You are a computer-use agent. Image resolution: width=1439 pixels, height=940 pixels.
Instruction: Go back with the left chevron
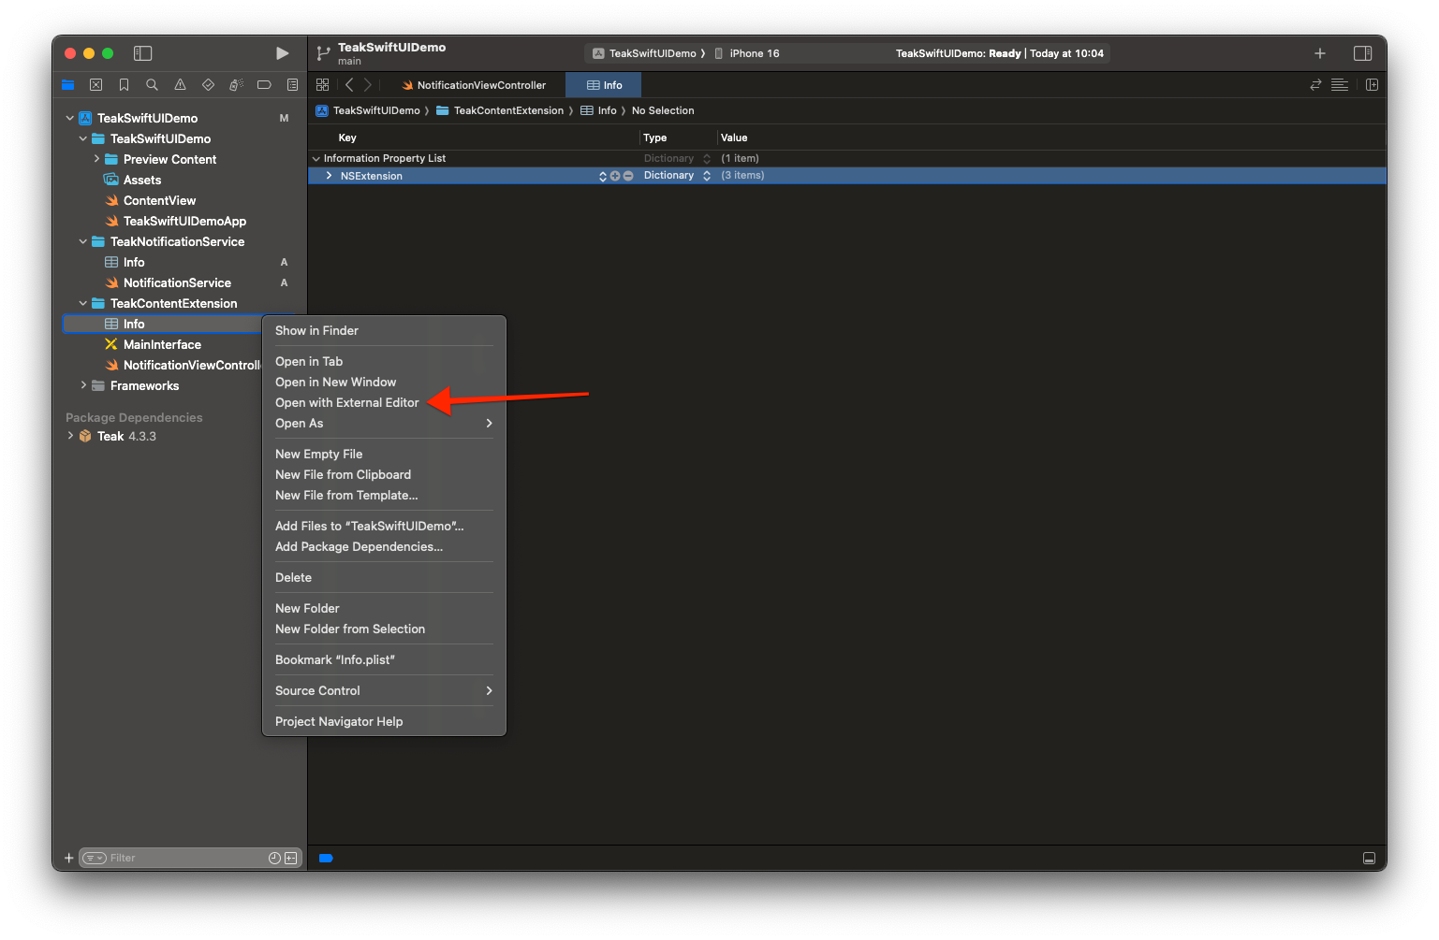pos(349,85)
